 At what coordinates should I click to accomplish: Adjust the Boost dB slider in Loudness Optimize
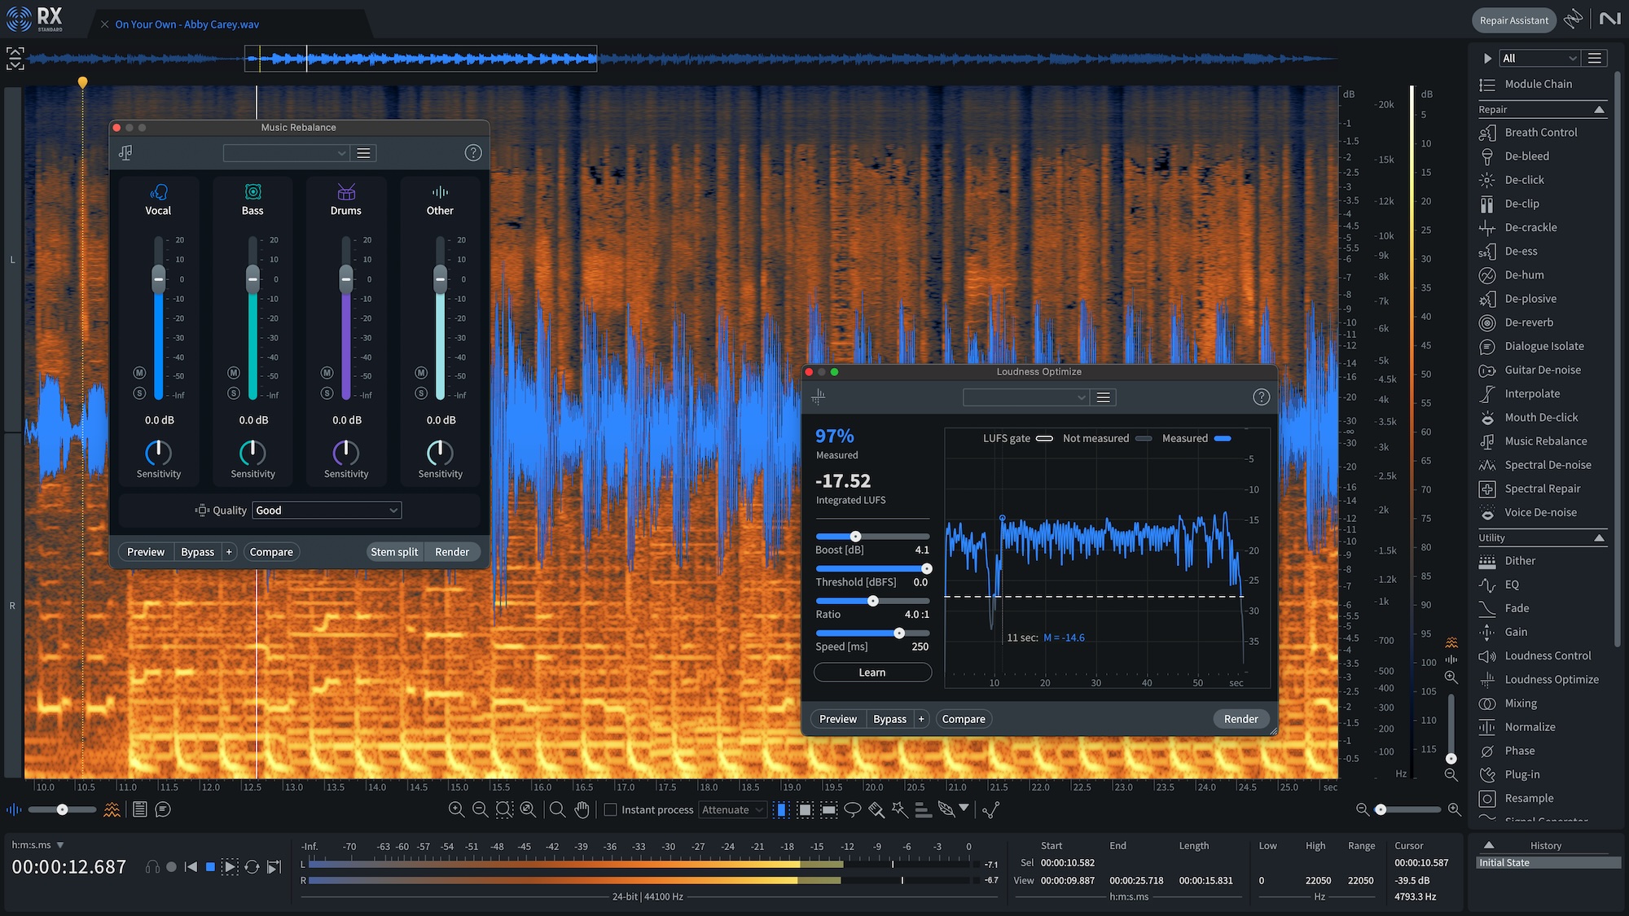[x=854, y=536]
